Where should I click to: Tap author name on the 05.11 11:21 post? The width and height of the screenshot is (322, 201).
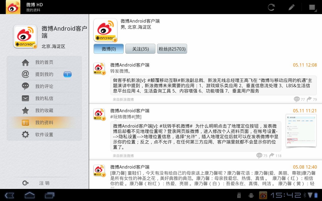tap(130, 111)
